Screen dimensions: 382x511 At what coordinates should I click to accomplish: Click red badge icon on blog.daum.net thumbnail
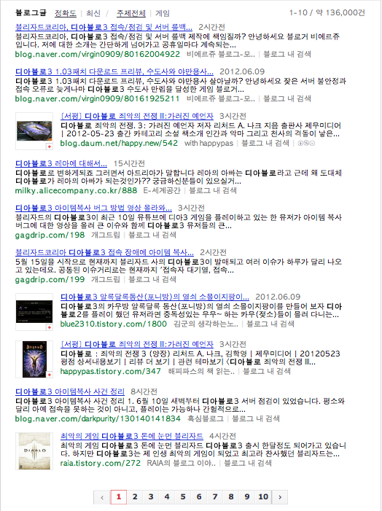coord(49,147)
